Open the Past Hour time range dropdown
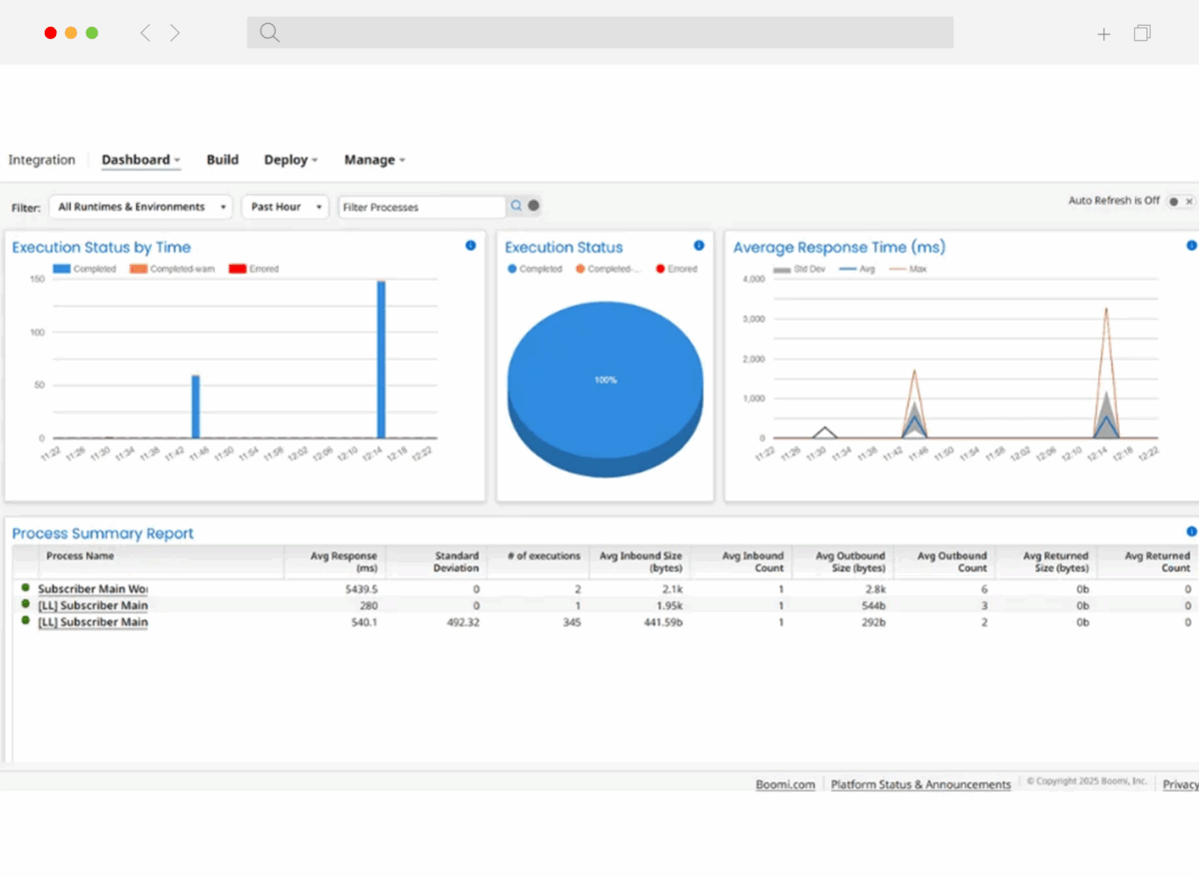The width and height of the screenshot is (1199, 877). (x=285, y=207)
